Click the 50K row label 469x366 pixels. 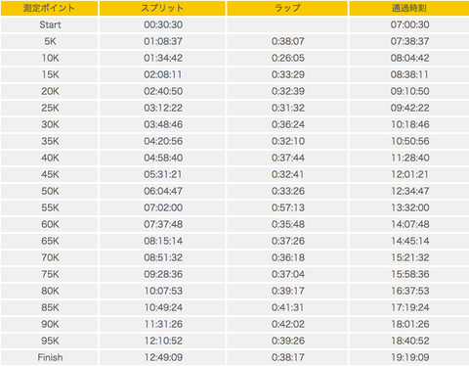[x=50, y=191]
